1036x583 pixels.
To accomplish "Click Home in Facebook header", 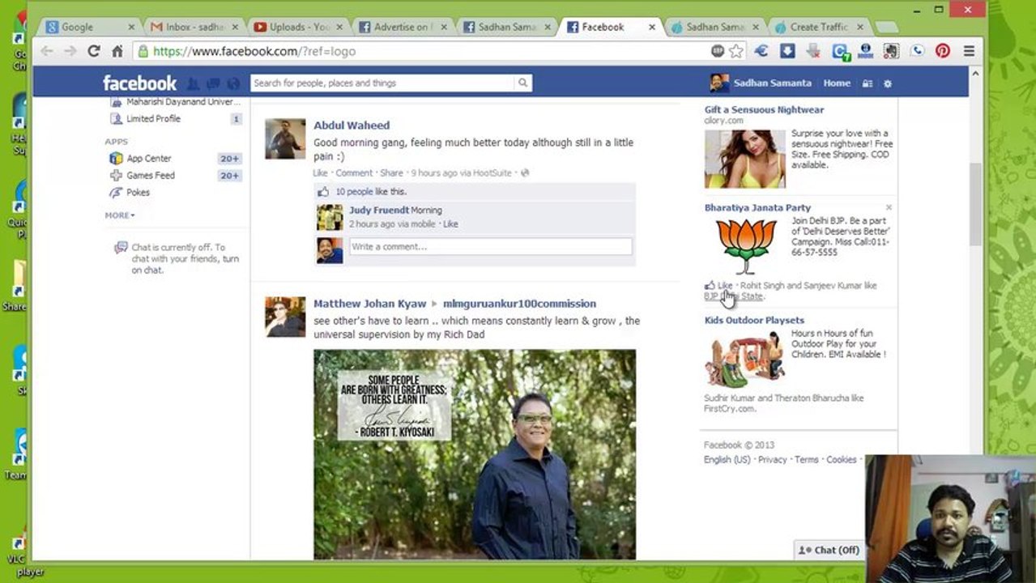I will (x=837, y=83).
